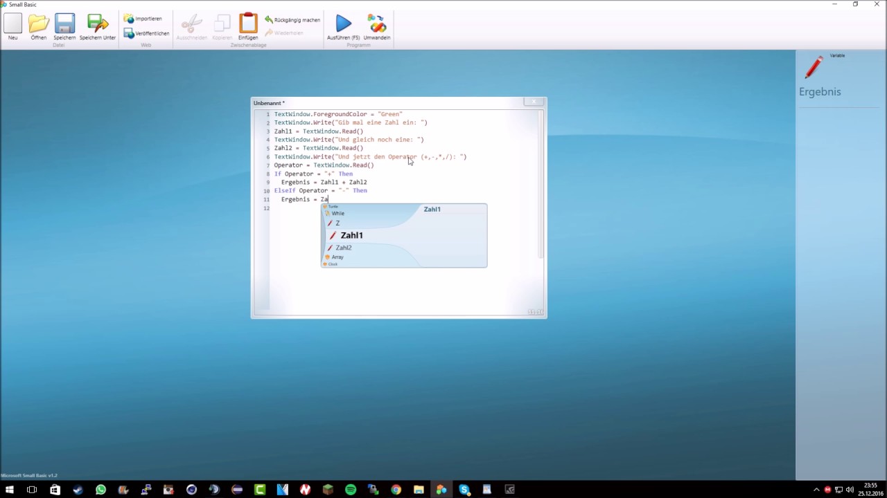The width and height of the screenshot is (887, 498).
Task: Redo with Wiederholen
Action: (284, 33)
